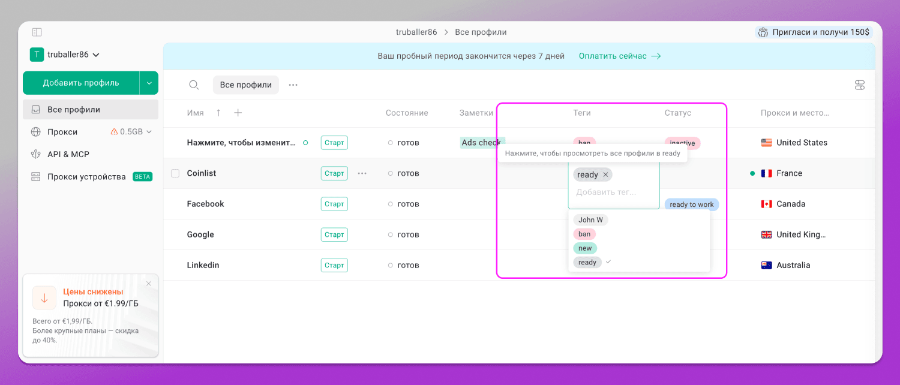This screenshot has height=385, width=900.
Task: Select the checked ready tag option
Action: click(x=587, y=262)
